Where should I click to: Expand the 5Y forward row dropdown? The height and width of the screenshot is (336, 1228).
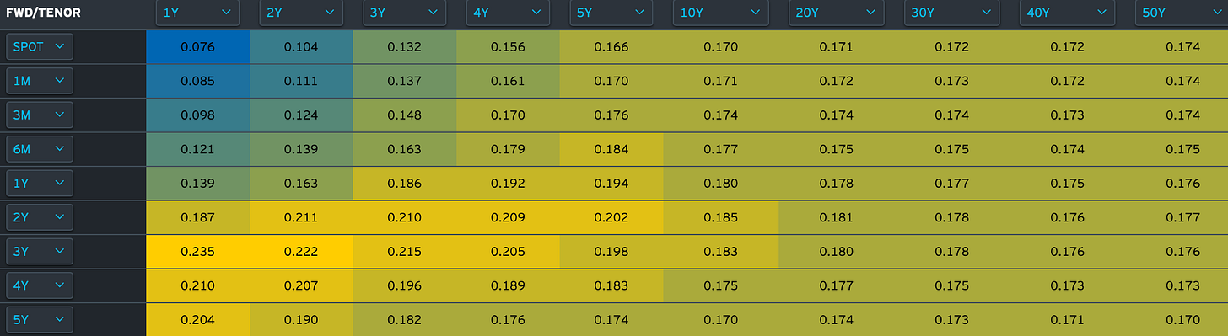tap(40, 320)
